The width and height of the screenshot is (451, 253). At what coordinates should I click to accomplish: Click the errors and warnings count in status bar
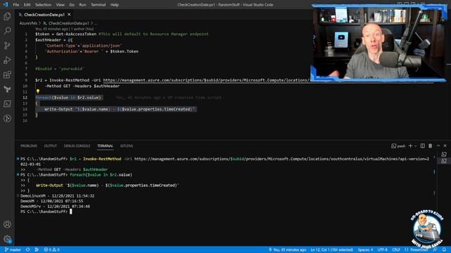51,250
